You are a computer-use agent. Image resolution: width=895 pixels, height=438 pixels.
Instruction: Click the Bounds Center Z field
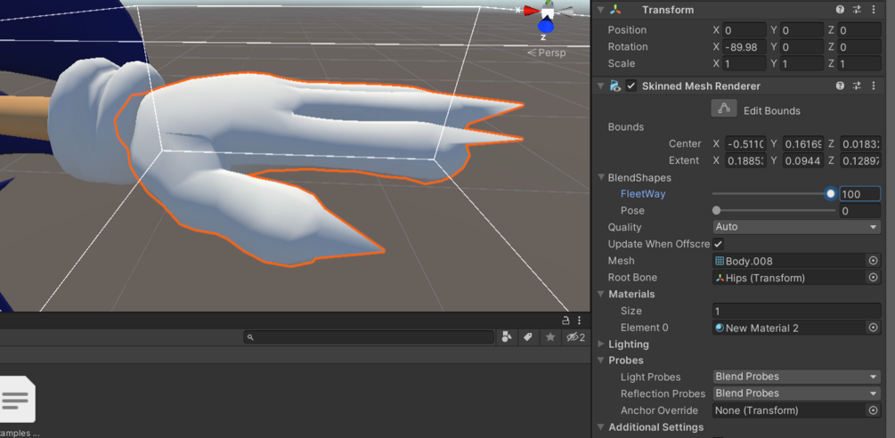click(860, 143)
